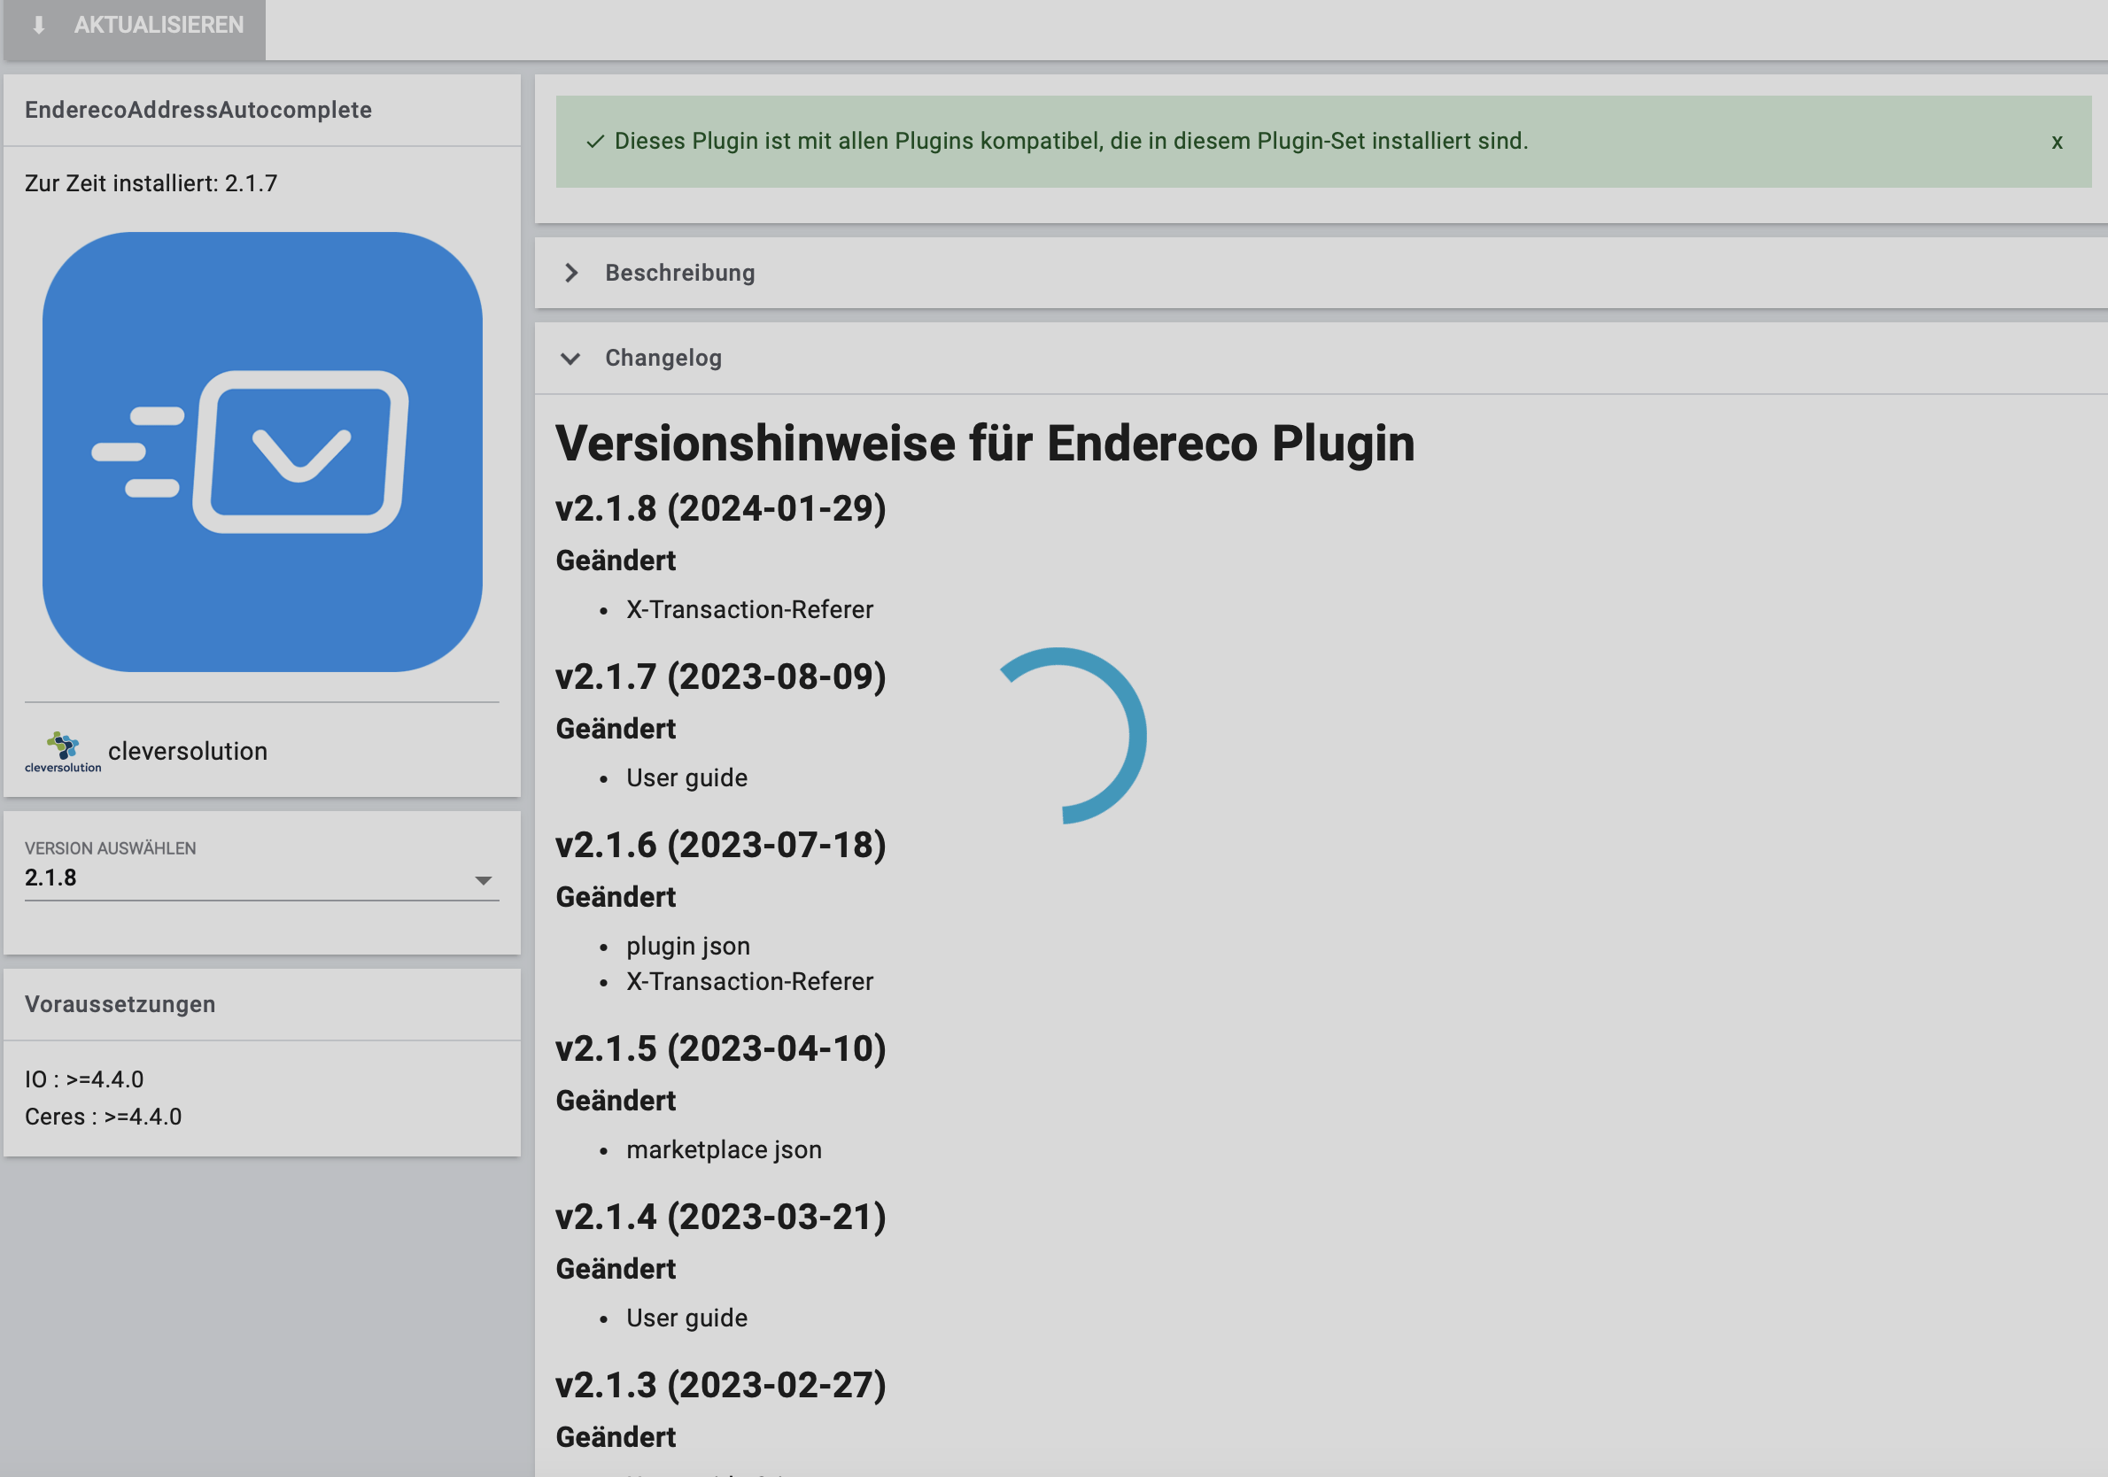This screenshot has height=1477, width=2108.
Task: Click 'marketplace json' entry under v2.1.5
Action: [725, 1149]
